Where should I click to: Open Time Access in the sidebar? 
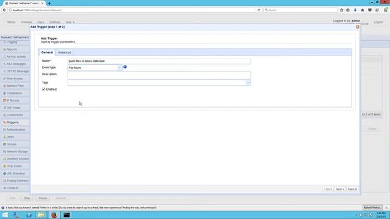[x=15, y=78]
